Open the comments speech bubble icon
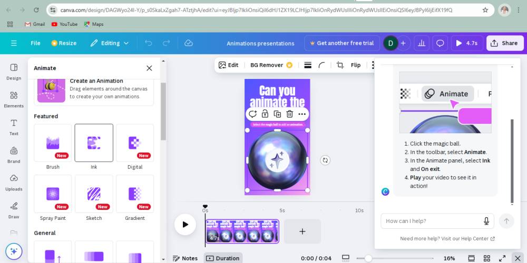527x263 pixels. (440, 43)
